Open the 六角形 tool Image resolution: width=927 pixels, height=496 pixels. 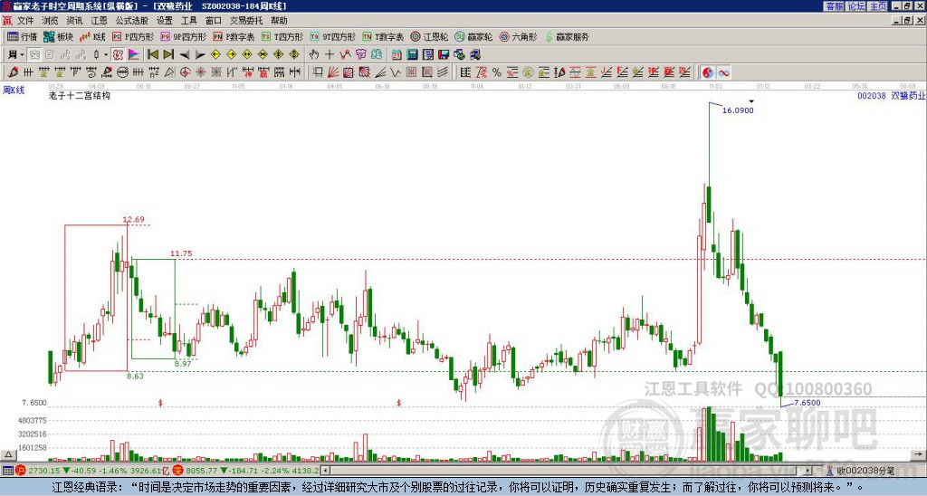(x=519, y=36)
